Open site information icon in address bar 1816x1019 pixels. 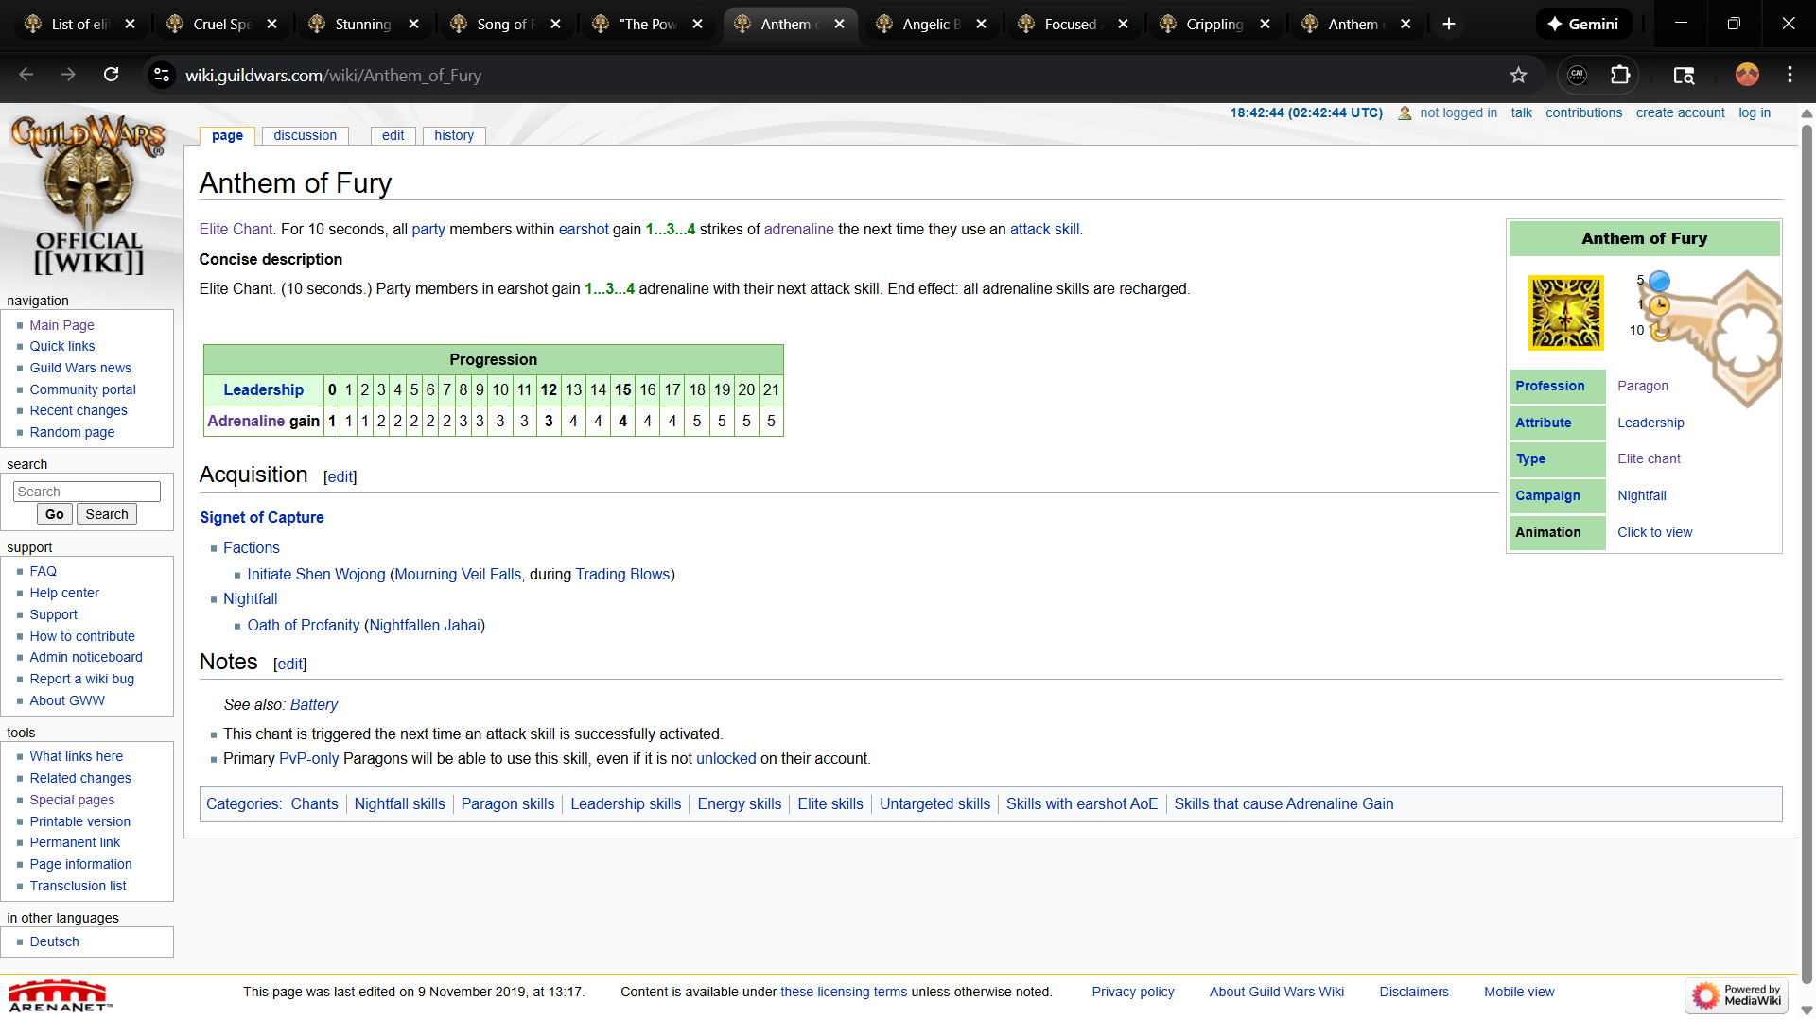click(x=162, y=75)
